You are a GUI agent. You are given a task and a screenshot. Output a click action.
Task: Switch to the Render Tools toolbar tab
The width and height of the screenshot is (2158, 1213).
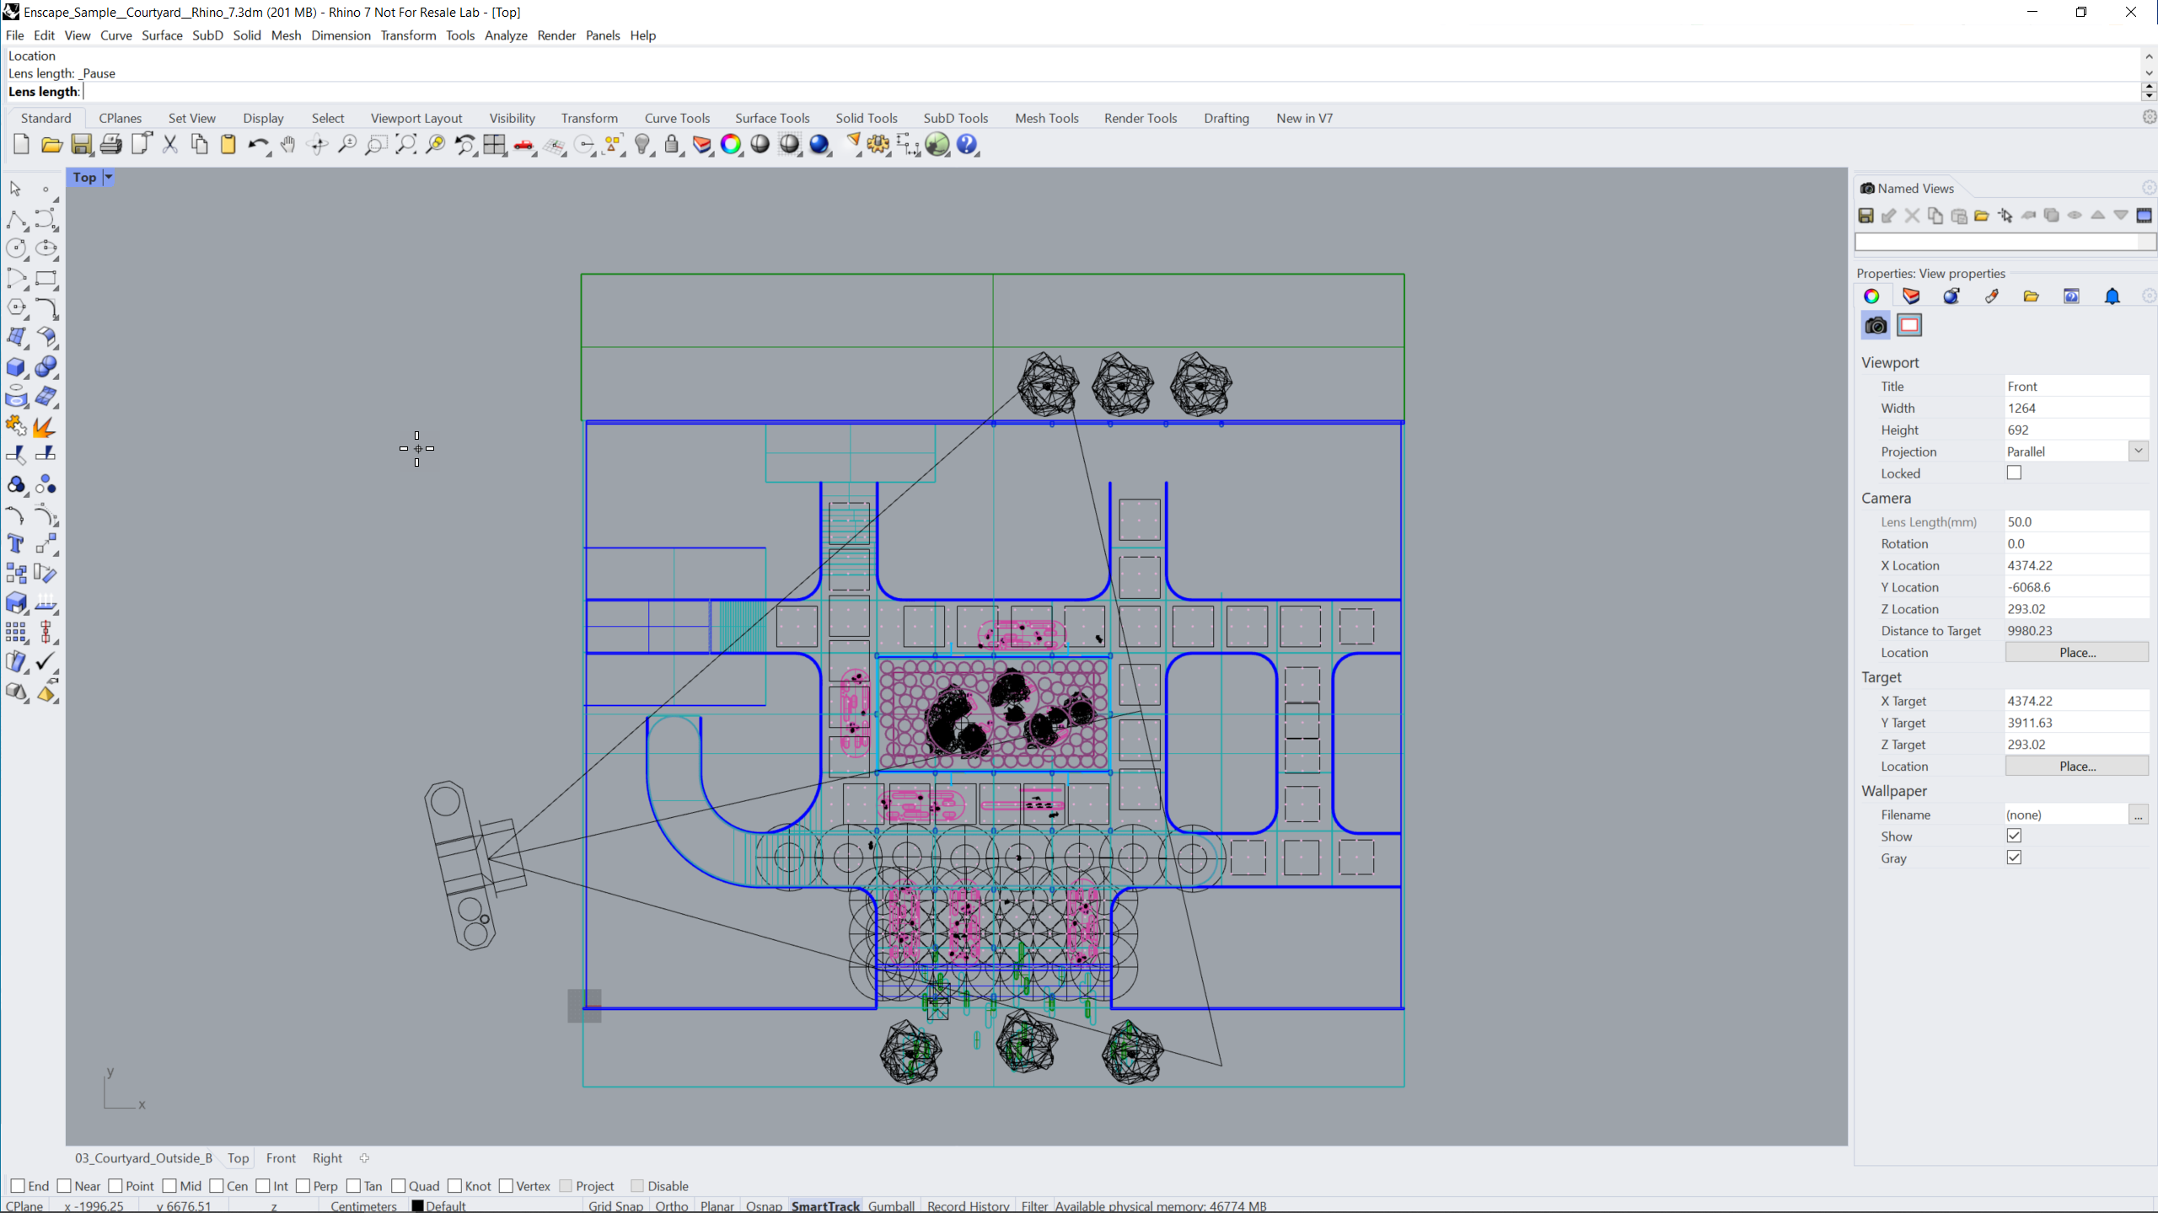click(x=1141, y=118)
